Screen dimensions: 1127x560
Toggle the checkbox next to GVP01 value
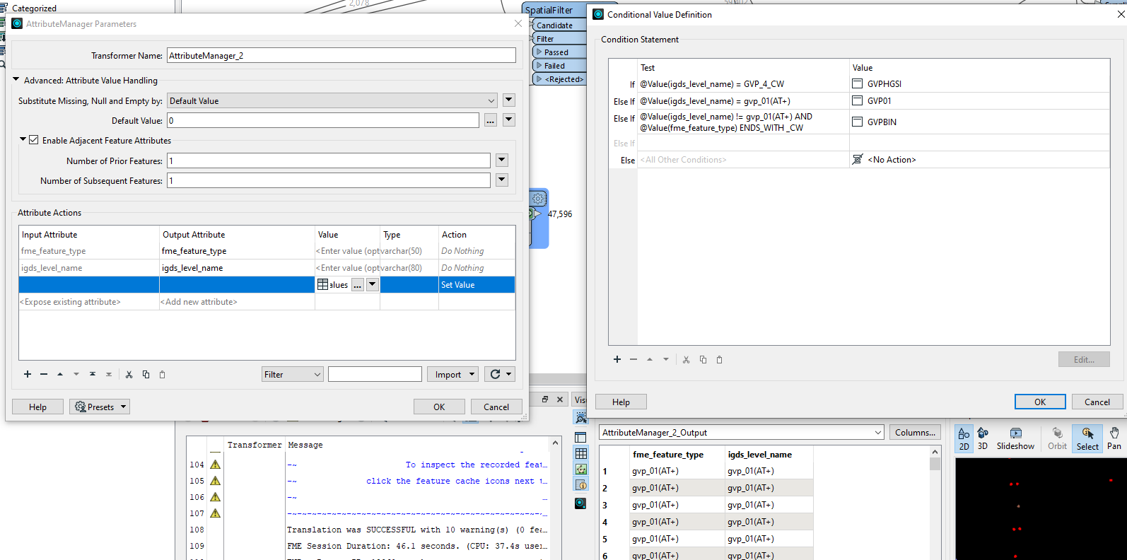click(858, 101)
